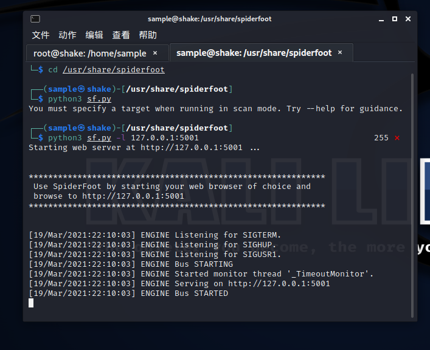Click 'ENGINE Bus STARTED' log line
This screenshot has width=430, height=350.
coord(128,293)
